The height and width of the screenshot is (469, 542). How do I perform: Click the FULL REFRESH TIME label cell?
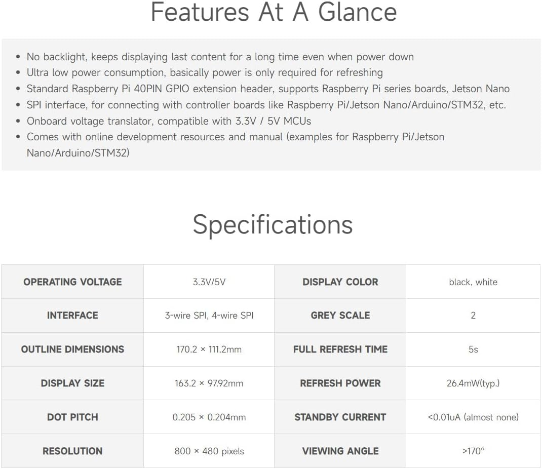pos(340,349)
